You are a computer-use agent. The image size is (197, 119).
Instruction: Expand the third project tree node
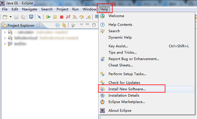[x=5, y=44]
